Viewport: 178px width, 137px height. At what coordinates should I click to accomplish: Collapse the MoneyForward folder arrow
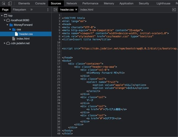click(7, 25)
